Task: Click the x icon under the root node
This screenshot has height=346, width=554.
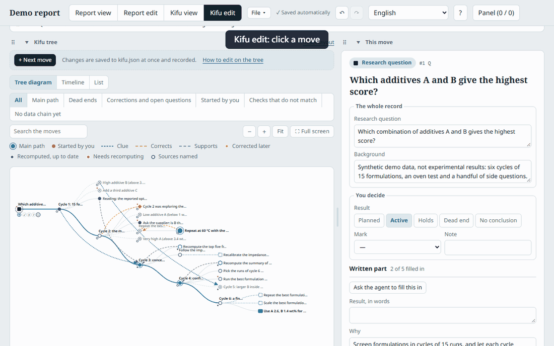Action: click(29, 215)
